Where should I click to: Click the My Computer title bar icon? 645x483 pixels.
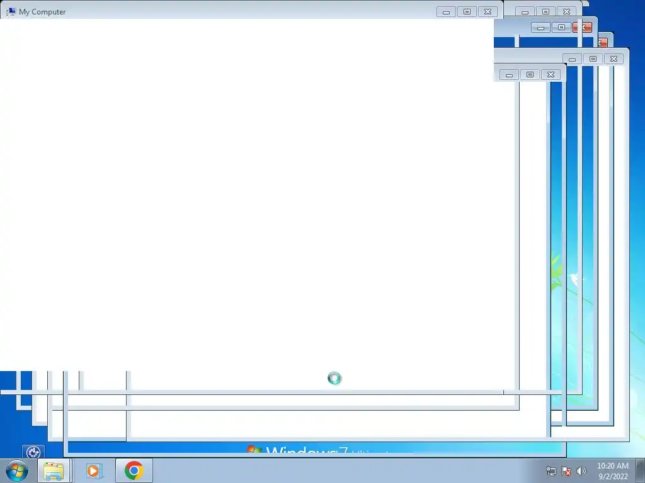(x=11, y=11)
